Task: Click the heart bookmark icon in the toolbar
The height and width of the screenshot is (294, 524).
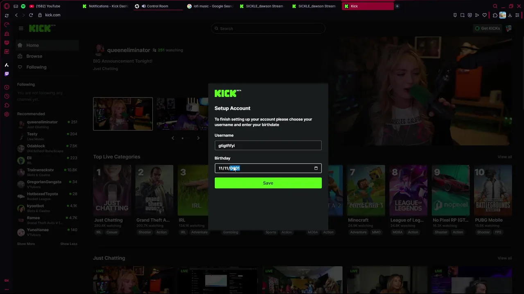Action: (485, 15)
